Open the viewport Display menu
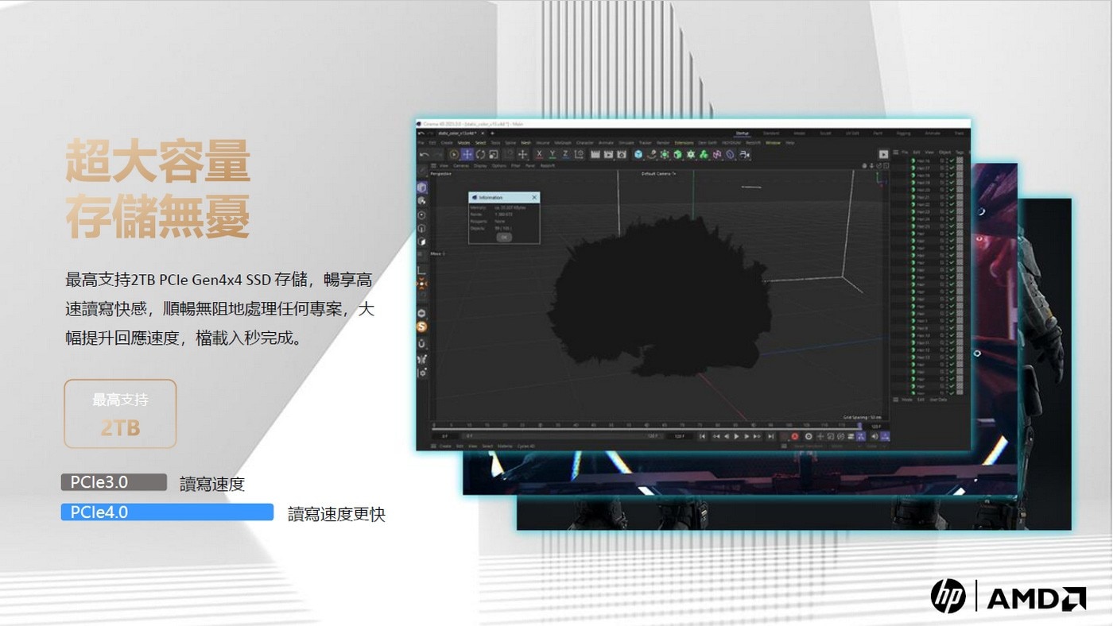 click(x=480, y=166)
